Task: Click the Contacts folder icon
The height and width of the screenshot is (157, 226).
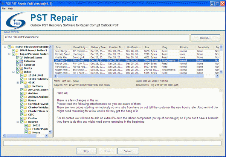Action: [x=21, y=65]
